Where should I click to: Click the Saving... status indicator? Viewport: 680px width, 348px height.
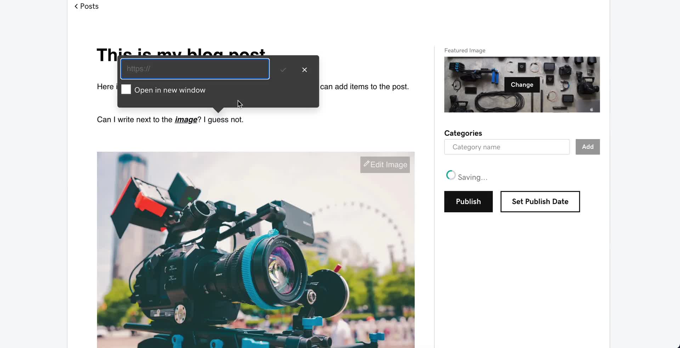[x=467, y=176]
